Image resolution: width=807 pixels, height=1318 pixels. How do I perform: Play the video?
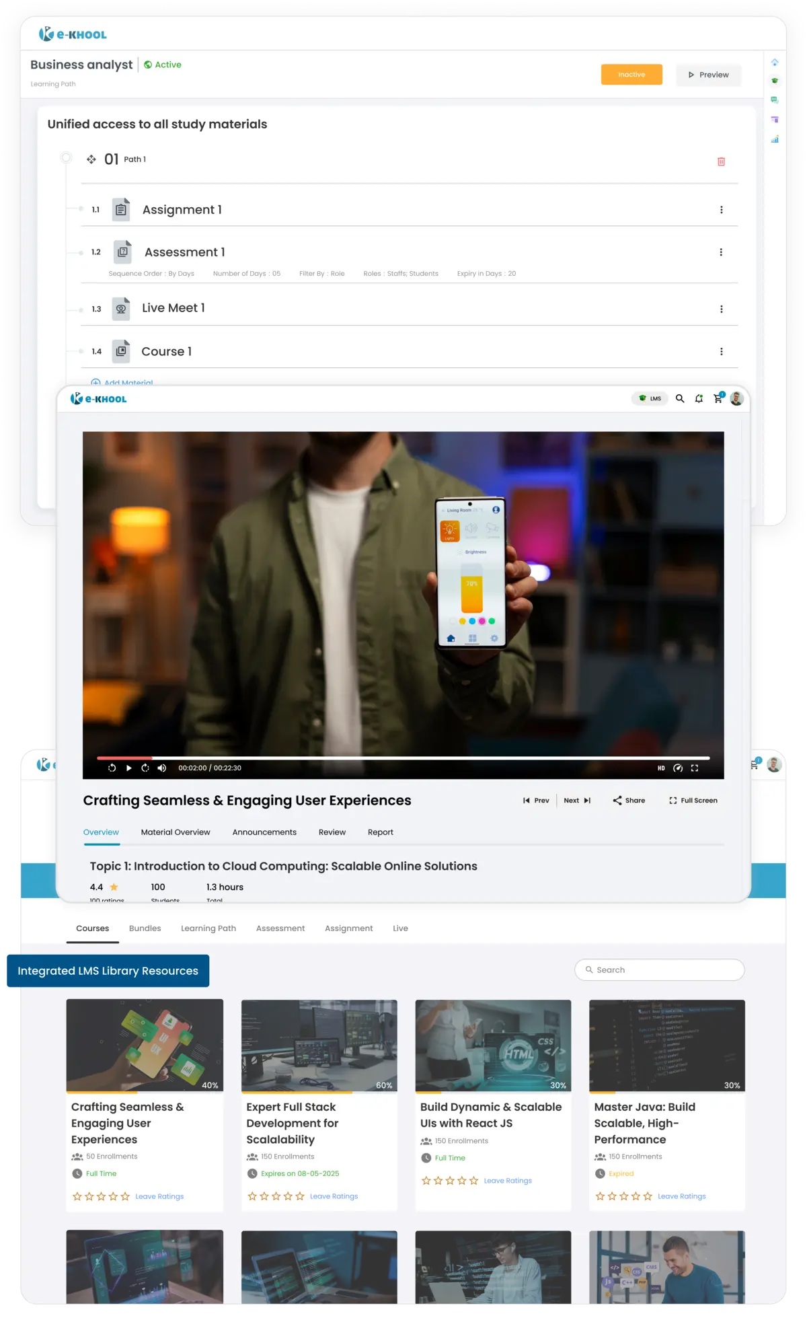click(x=128, y=768)
